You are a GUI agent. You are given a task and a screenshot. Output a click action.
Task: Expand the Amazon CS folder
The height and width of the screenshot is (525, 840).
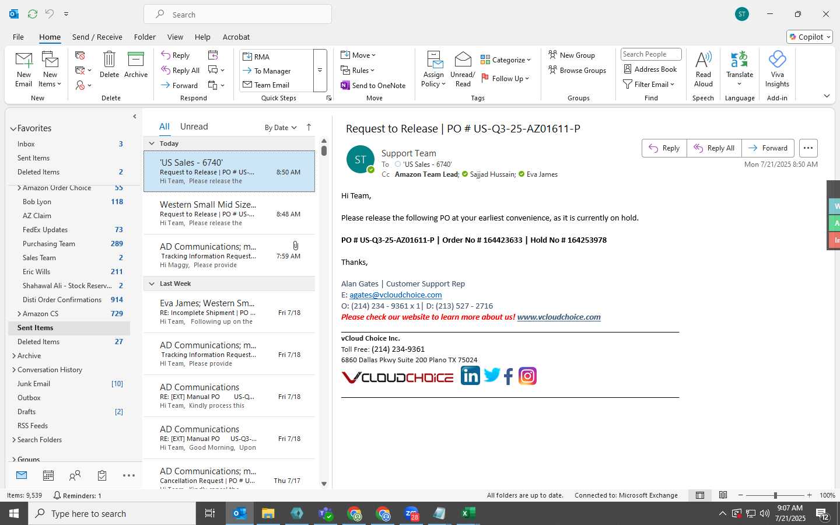click(x=19, y=314)
